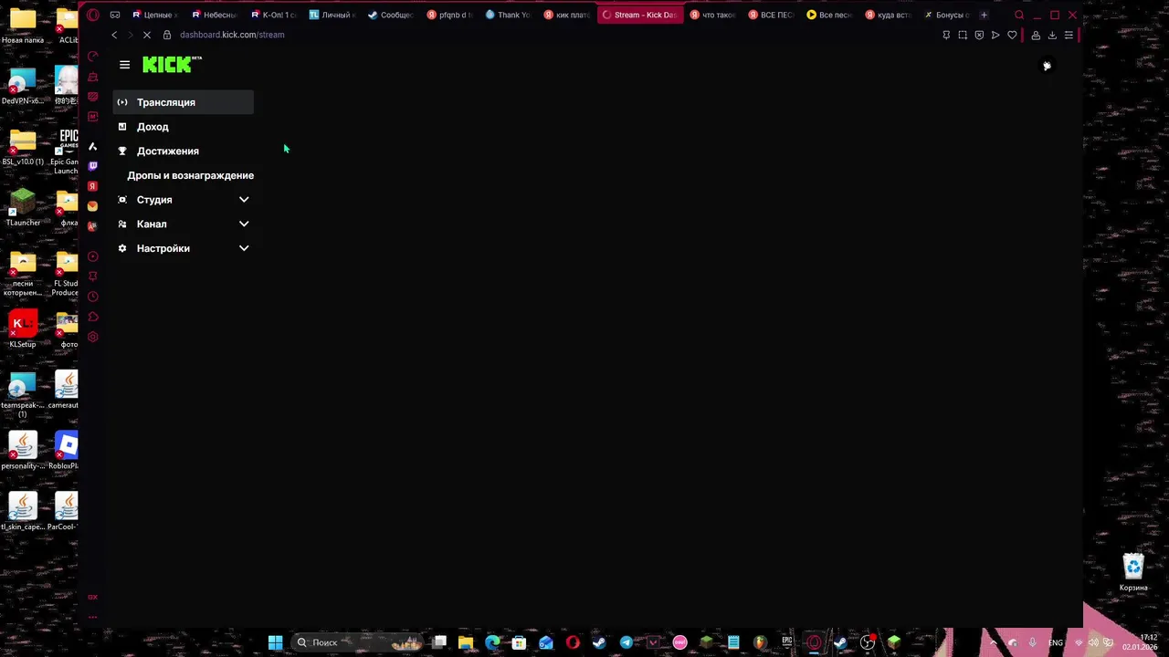This screenshot has width=1169, height=657.
Task: Open Telegram from the taskbar
Action: click(626, 642)
